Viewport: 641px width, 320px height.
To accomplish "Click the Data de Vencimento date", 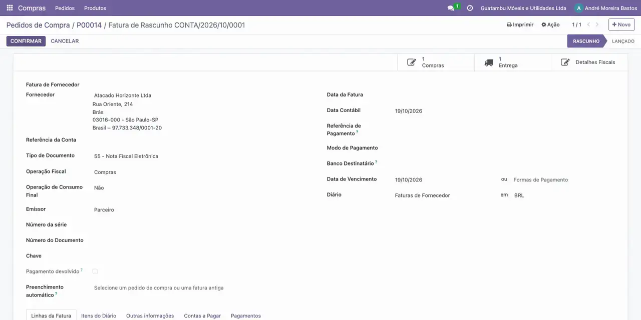I will click(444, 180).
